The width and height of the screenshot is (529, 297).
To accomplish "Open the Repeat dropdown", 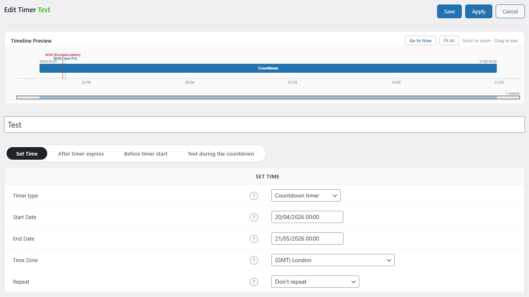I will (x=315, y=282).
